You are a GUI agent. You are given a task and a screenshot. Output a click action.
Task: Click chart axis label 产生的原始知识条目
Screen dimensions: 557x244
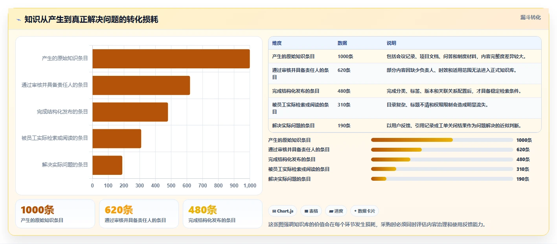pos(65,58)
